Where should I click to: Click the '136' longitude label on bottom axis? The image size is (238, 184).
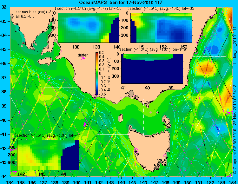32,182
